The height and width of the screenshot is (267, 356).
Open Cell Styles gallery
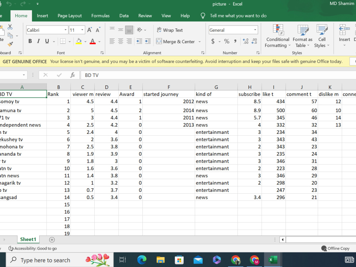coord(322,36)
